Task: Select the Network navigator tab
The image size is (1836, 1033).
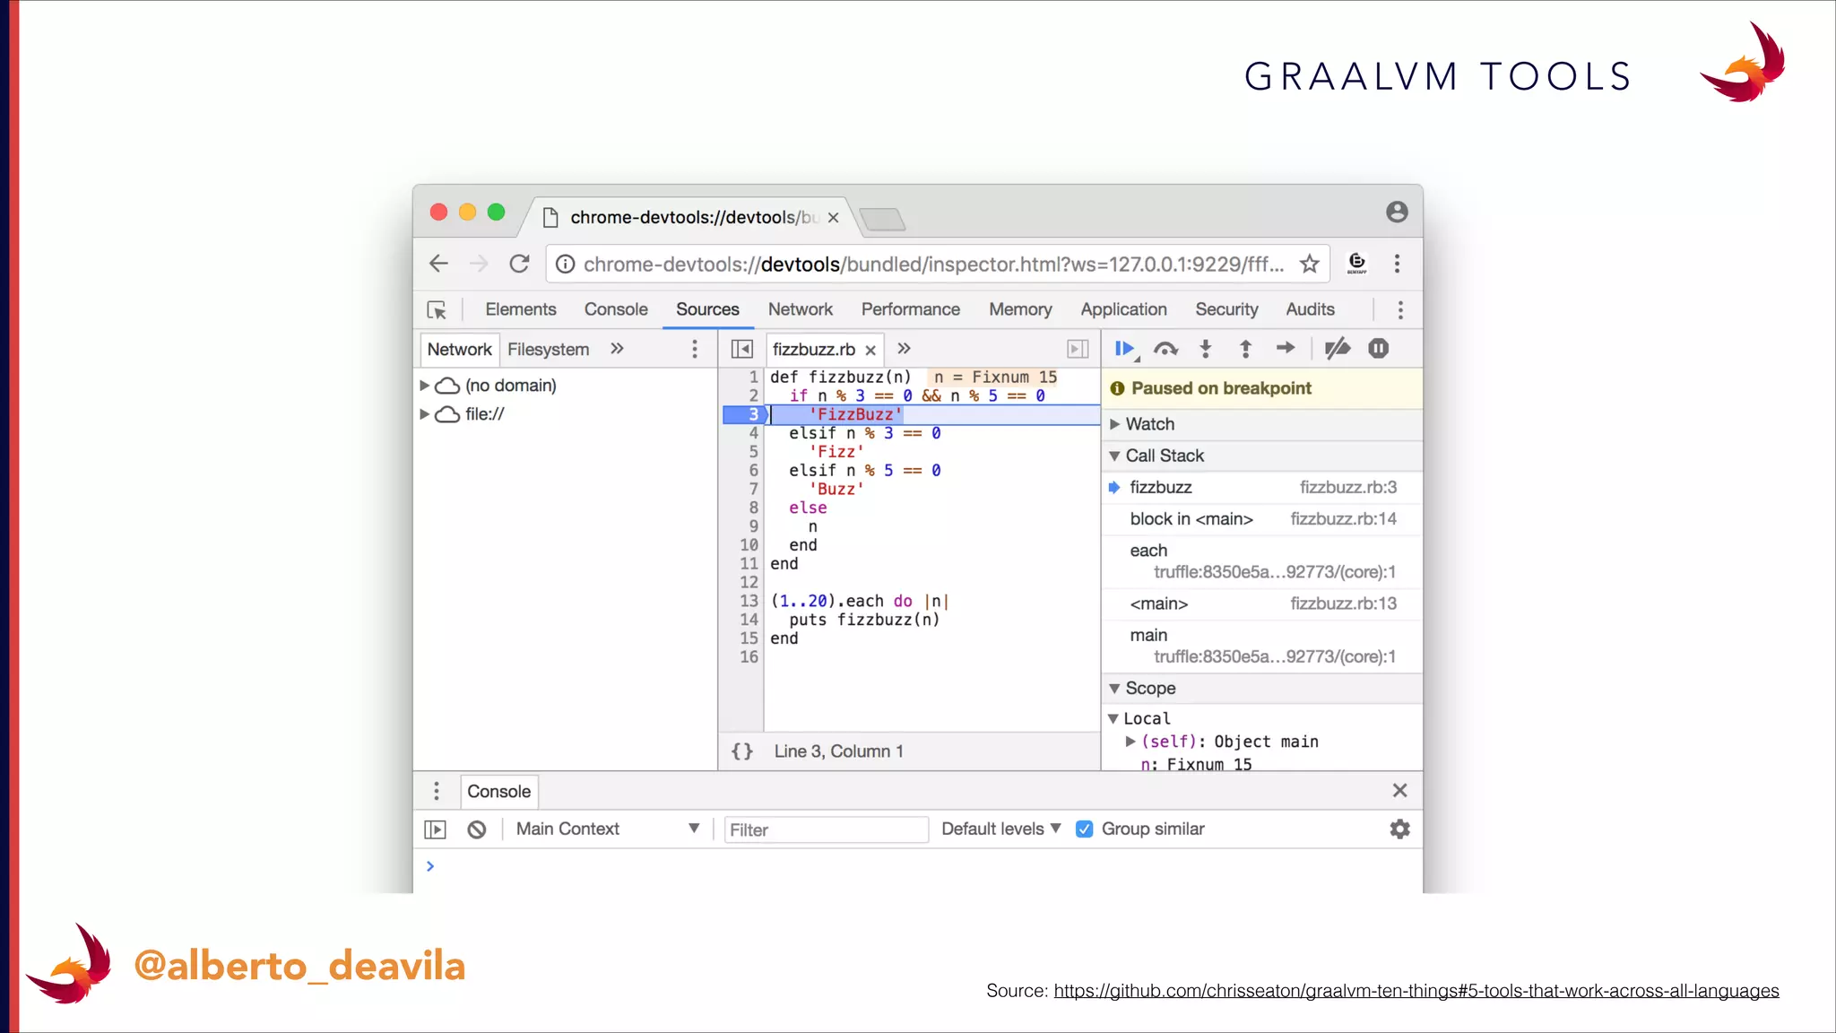Action: [459, 350]
